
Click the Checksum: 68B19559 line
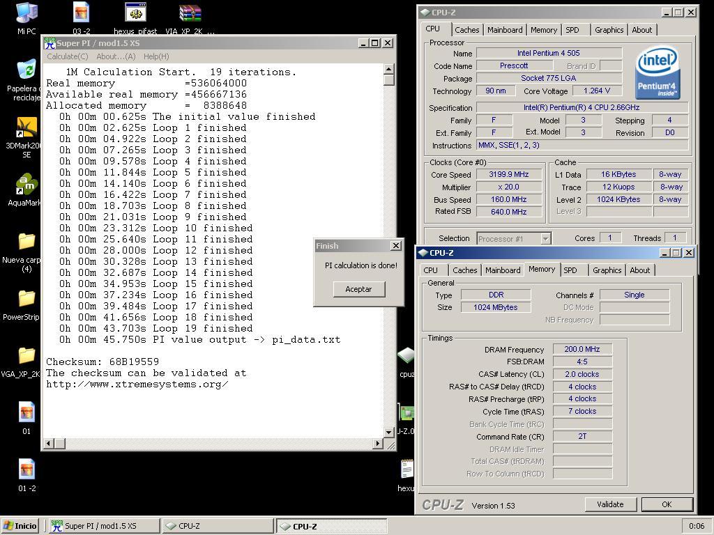coord(102,362)
